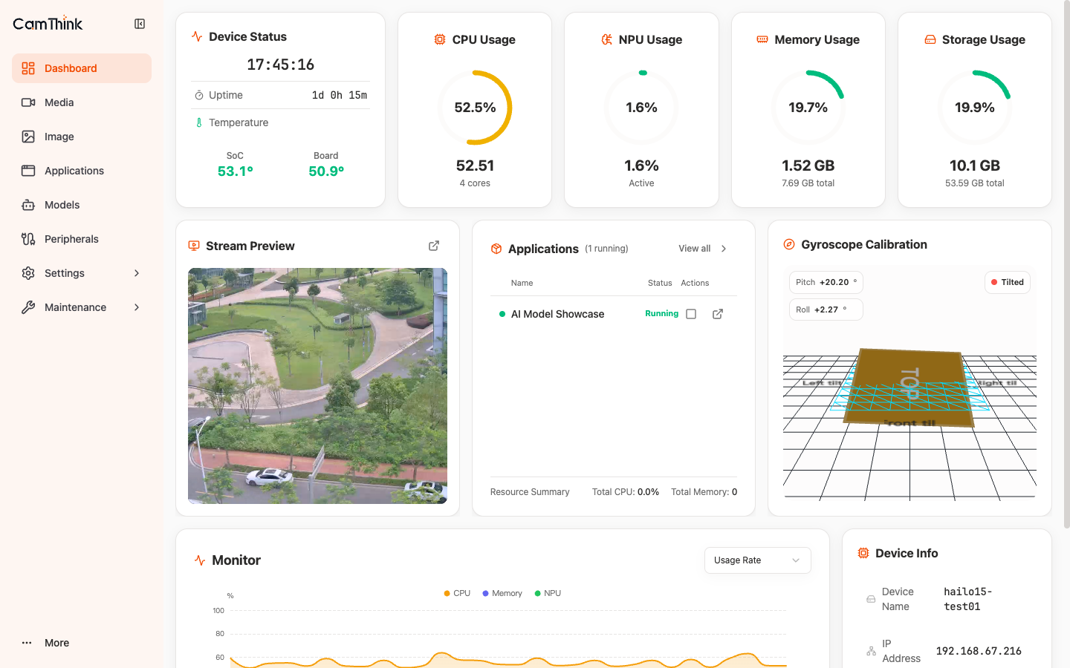The image size is (1070, 668).
Task: Open Stream Preview in external window icon
Action: (x=434, y=246)
